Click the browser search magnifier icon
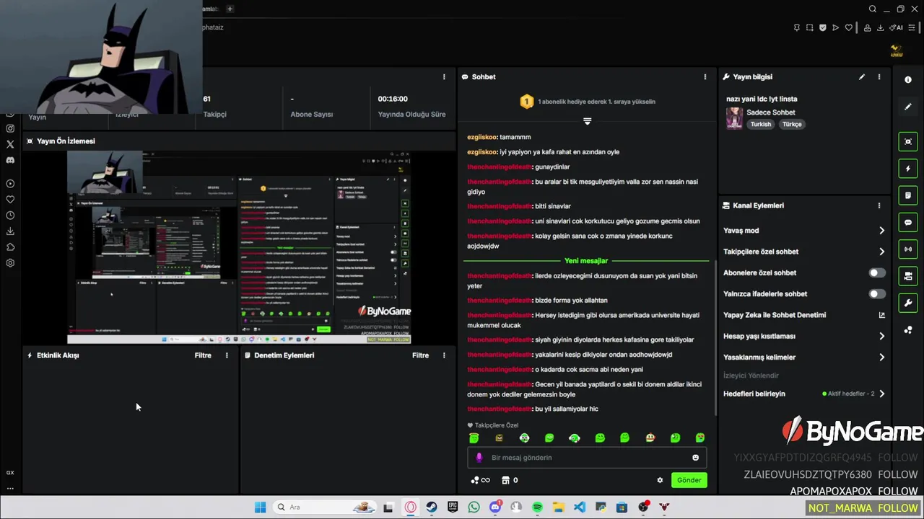Image resolution: width=924 pixels, height=519 pixels. click(x=873, y=9)
